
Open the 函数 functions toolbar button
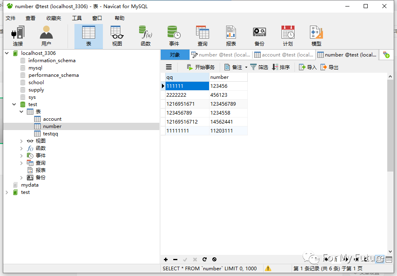point(146,36)
